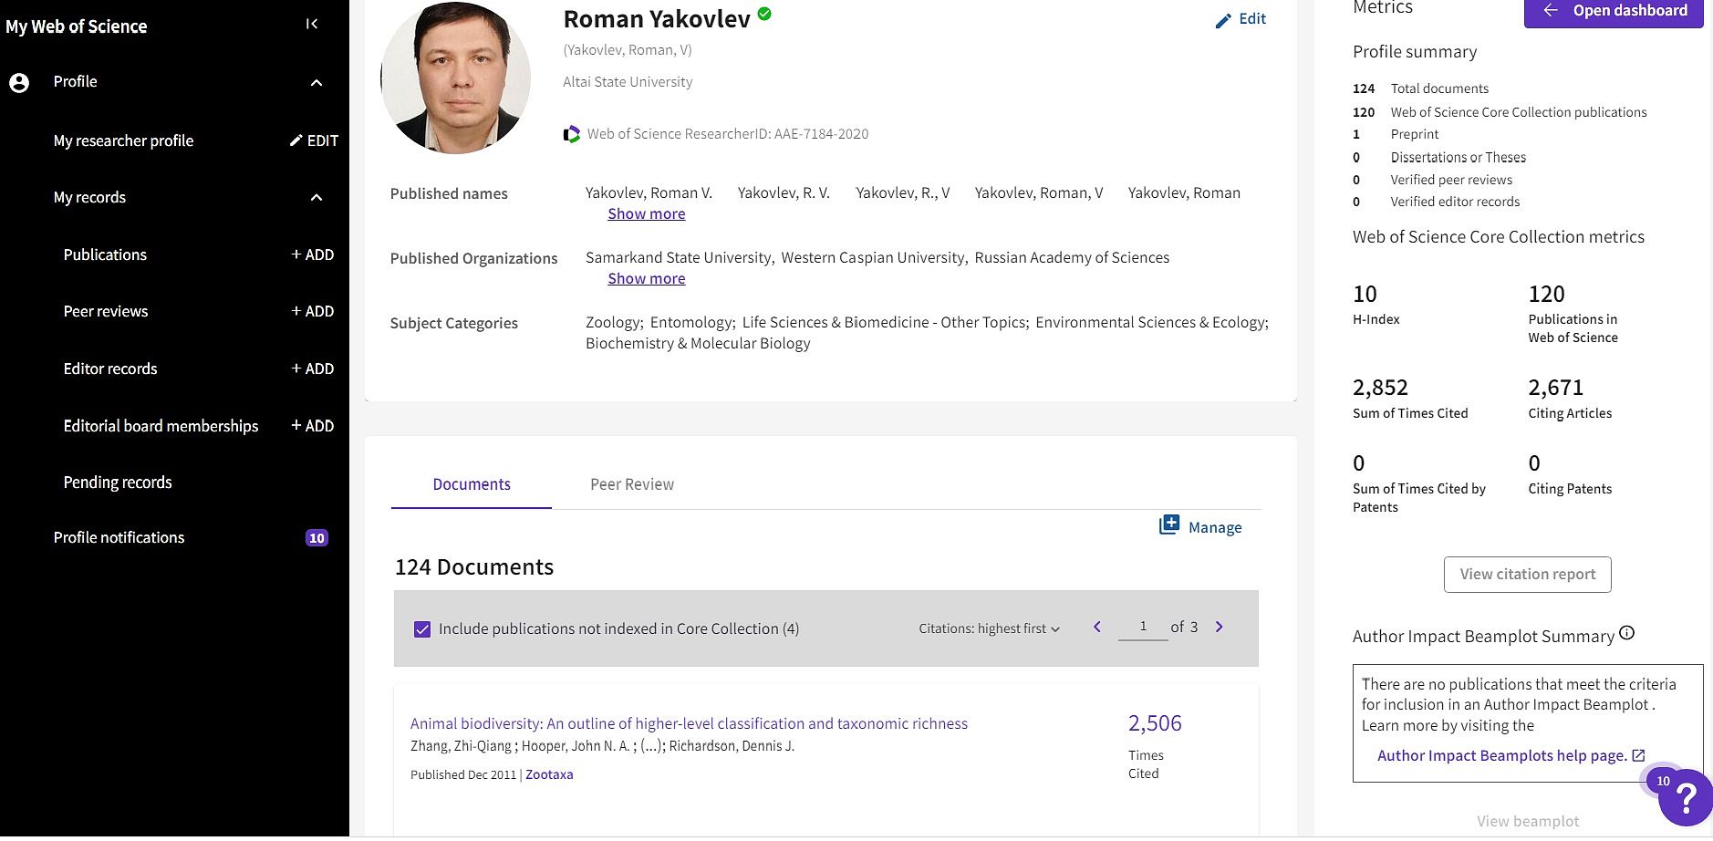Image resolution: width=1713 pixels, height=841 pixels.
Task: Go to the previous documents page arrow
Action: pos(1097,627)
